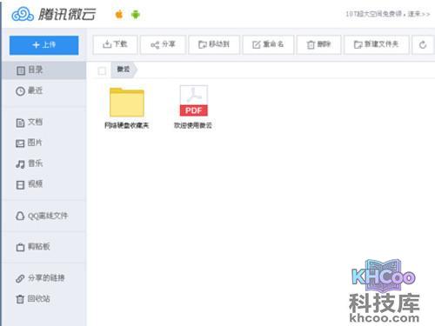Show 文档 documents category

pyautogui.click(x=44, y=123)
